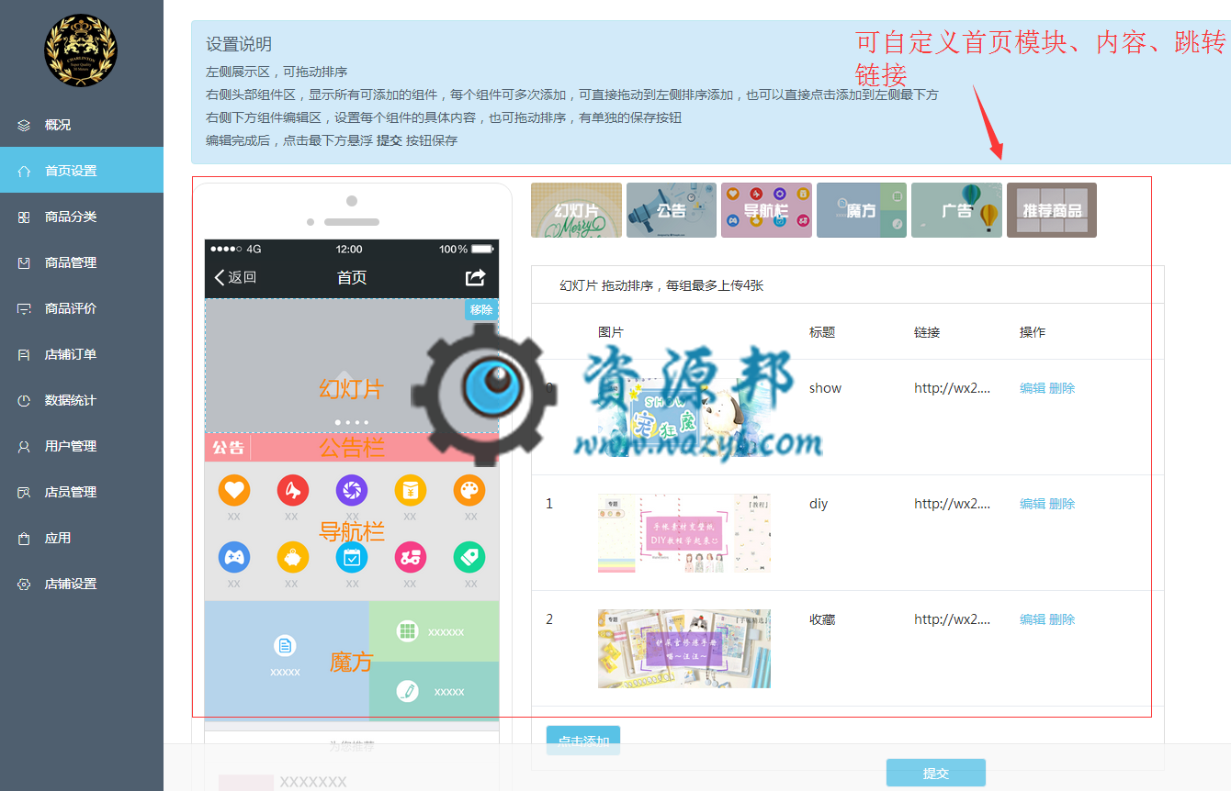This screenshot has height=791, width=1231.
Task: Click the 收藏 title cell
Action: pos(822,619)
